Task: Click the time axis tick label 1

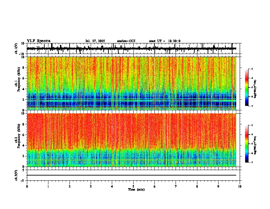Action: pos(48,186)
